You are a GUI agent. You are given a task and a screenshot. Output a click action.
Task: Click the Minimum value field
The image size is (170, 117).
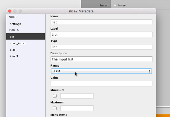tap(77, 96)
